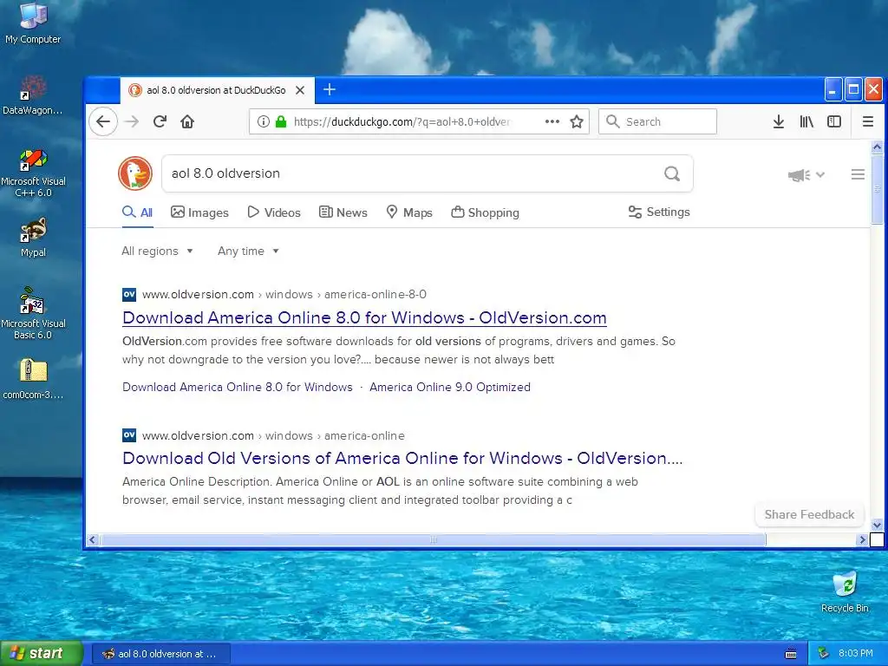Toggle the sidebars icon
The height and width of the screenshot is (666, 888).
(x=834, y=121)
